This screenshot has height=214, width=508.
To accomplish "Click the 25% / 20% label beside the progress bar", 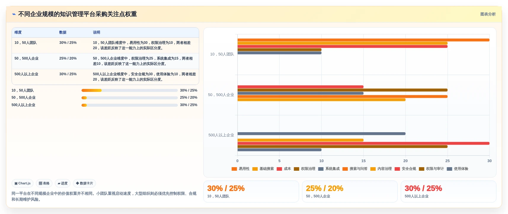I will pos(188,98).
